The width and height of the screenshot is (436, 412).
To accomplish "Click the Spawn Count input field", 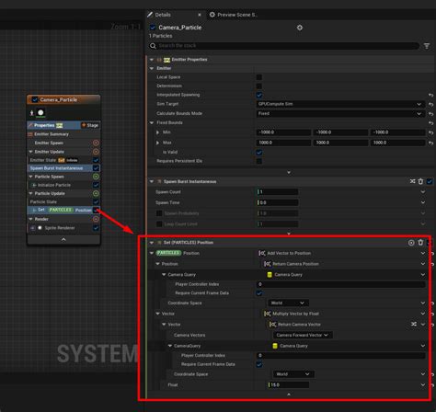I will [278, 192].
